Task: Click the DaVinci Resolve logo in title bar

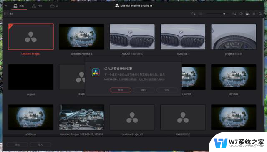Action: click(x=117, y=5)
